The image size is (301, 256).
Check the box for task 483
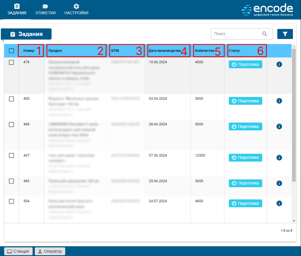point(11,181)
